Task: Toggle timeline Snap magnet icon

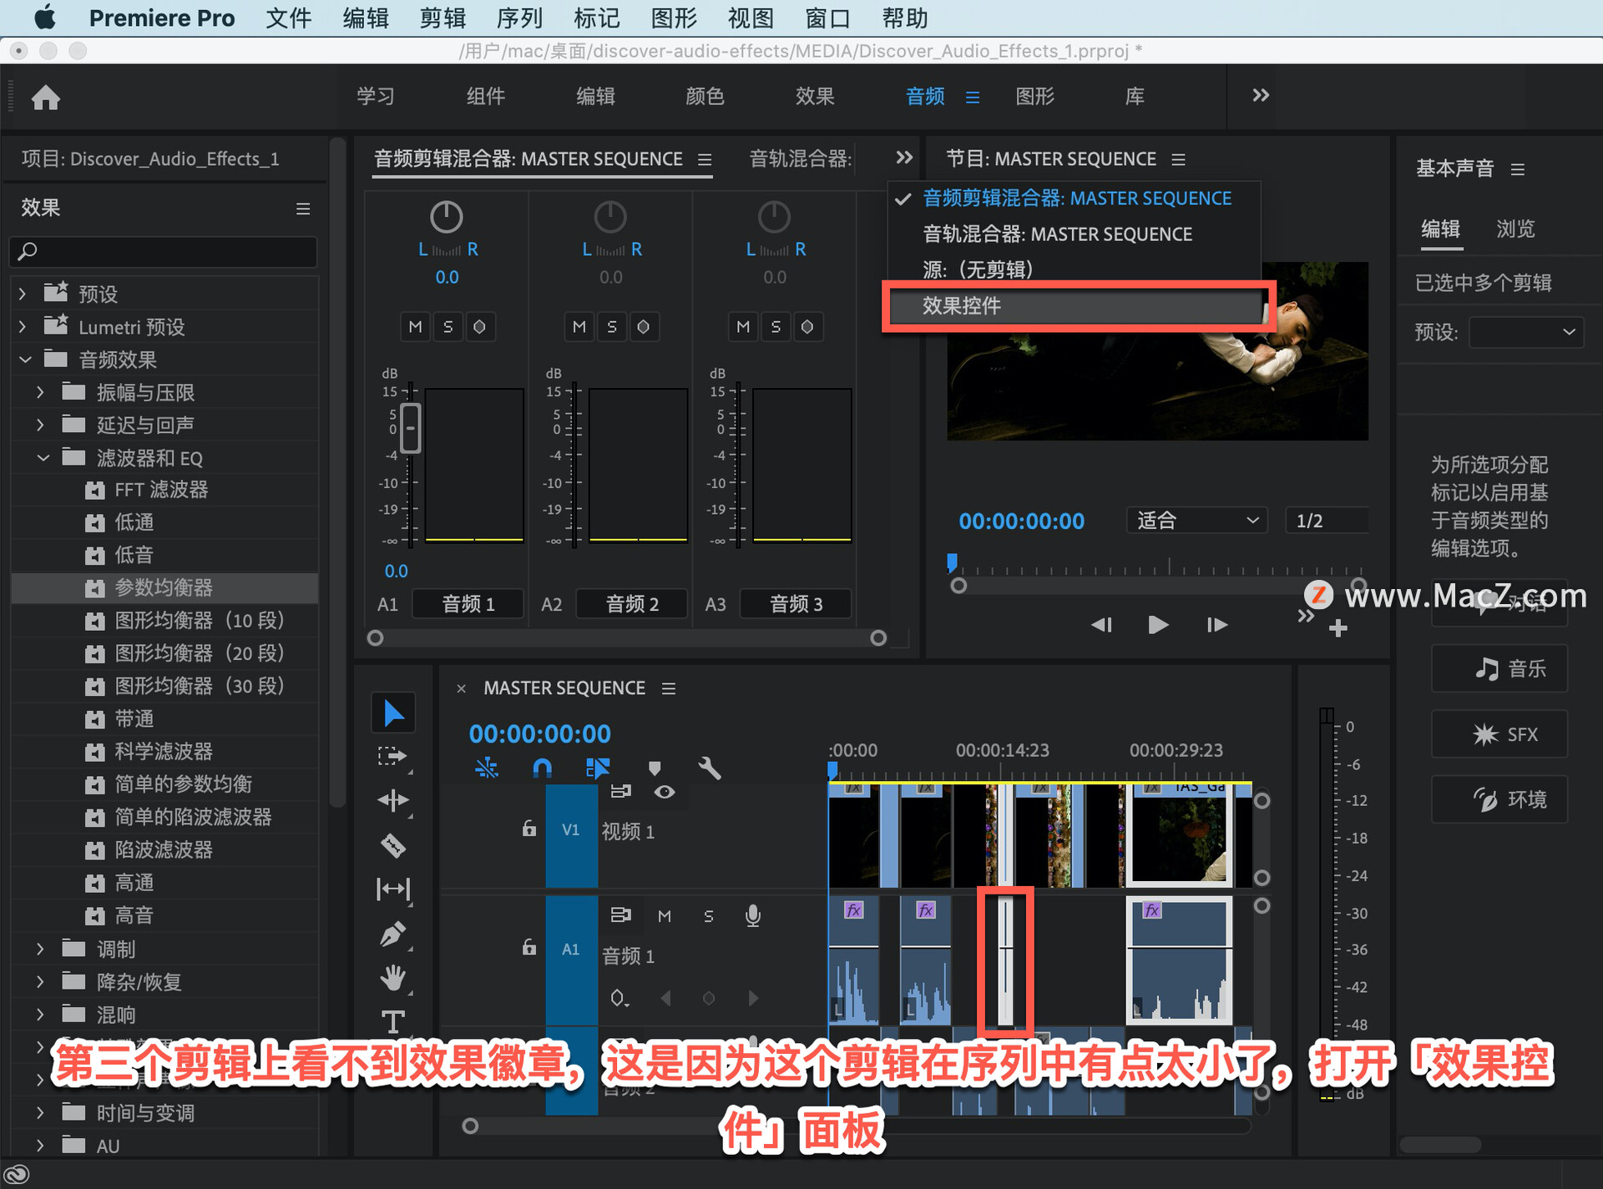Action: (542, 768)
